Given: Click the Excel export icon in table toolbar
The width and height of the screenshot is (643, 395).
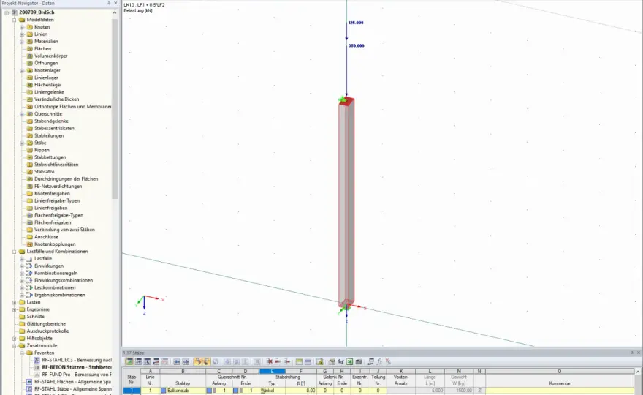Looking at the screenshot, I should click(x=349, y=362).
